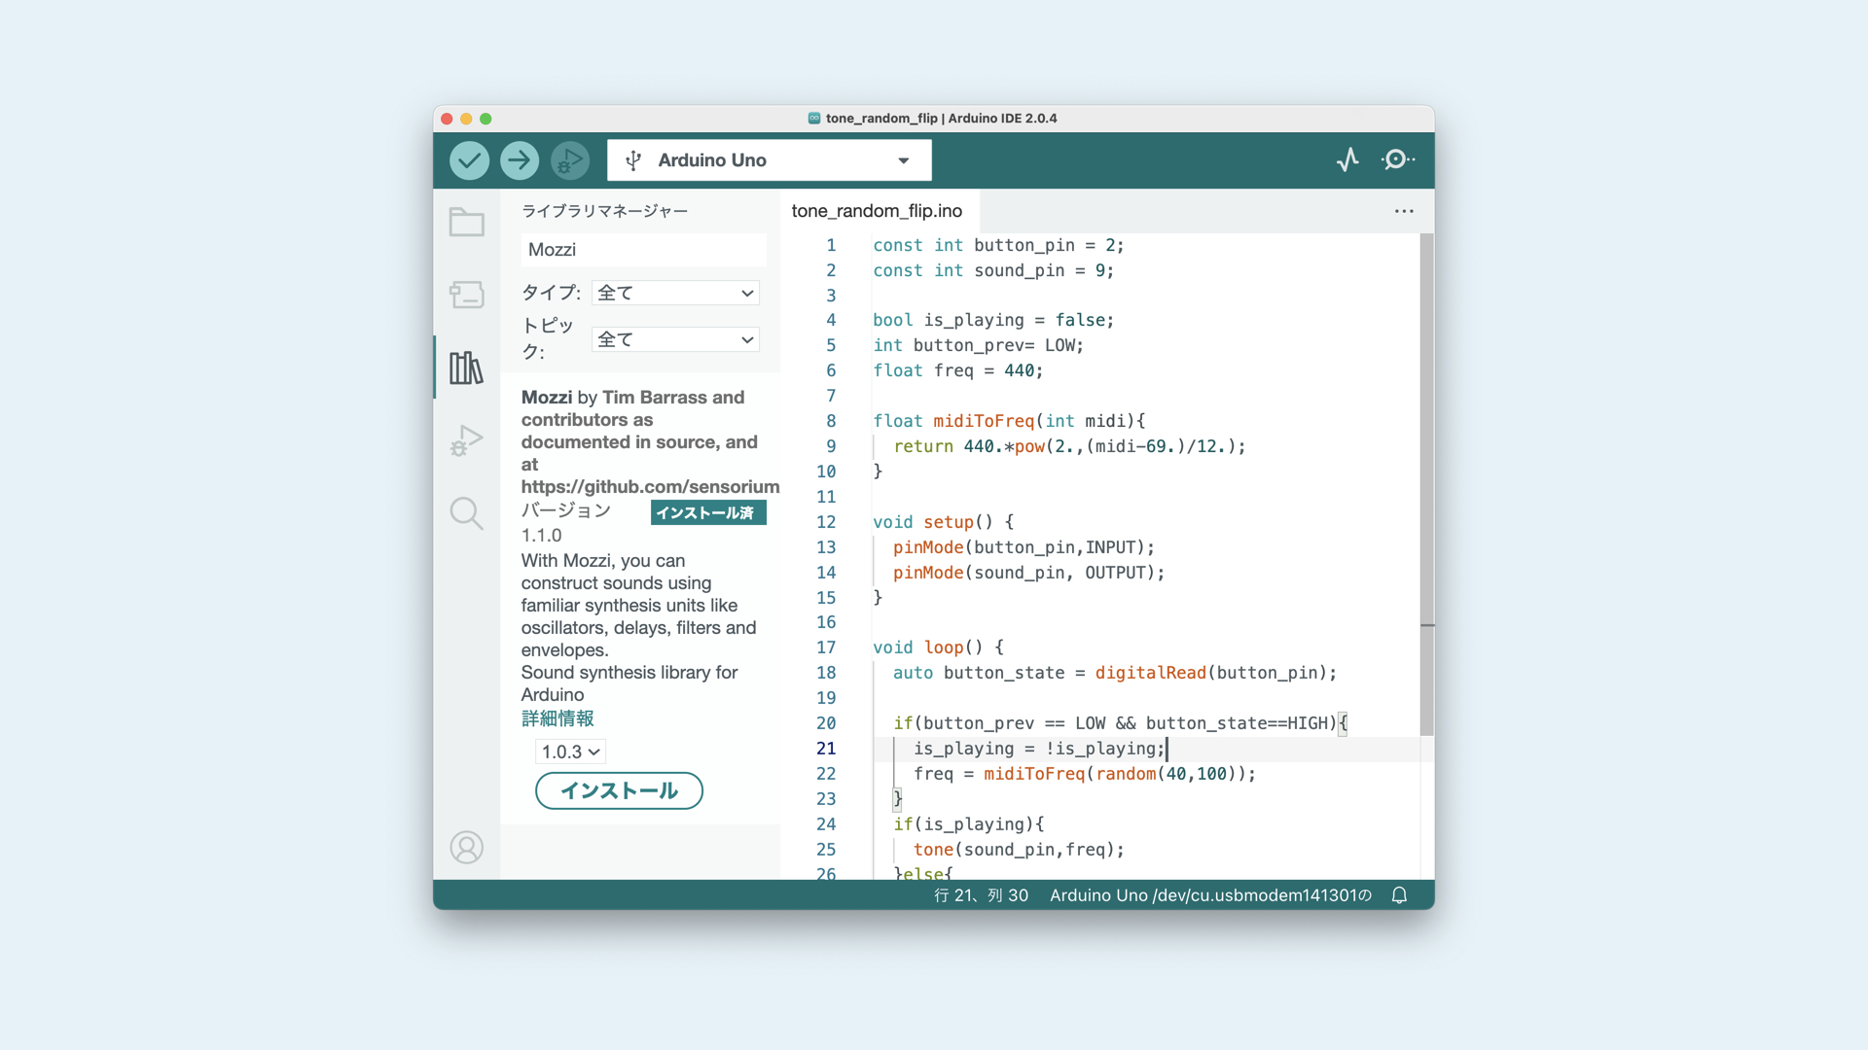The width and height of the screenshot is (1868, 1050).
Task: Open the Serial Plotter
Action: (x=1347, y=159)
